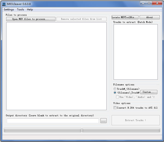
Task: Click the Locate MKVToolNix button
Action: point(125,17)
